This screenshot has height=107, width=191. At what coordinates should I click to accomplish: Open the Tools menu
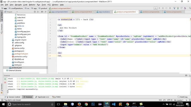(x=44, y=5)
